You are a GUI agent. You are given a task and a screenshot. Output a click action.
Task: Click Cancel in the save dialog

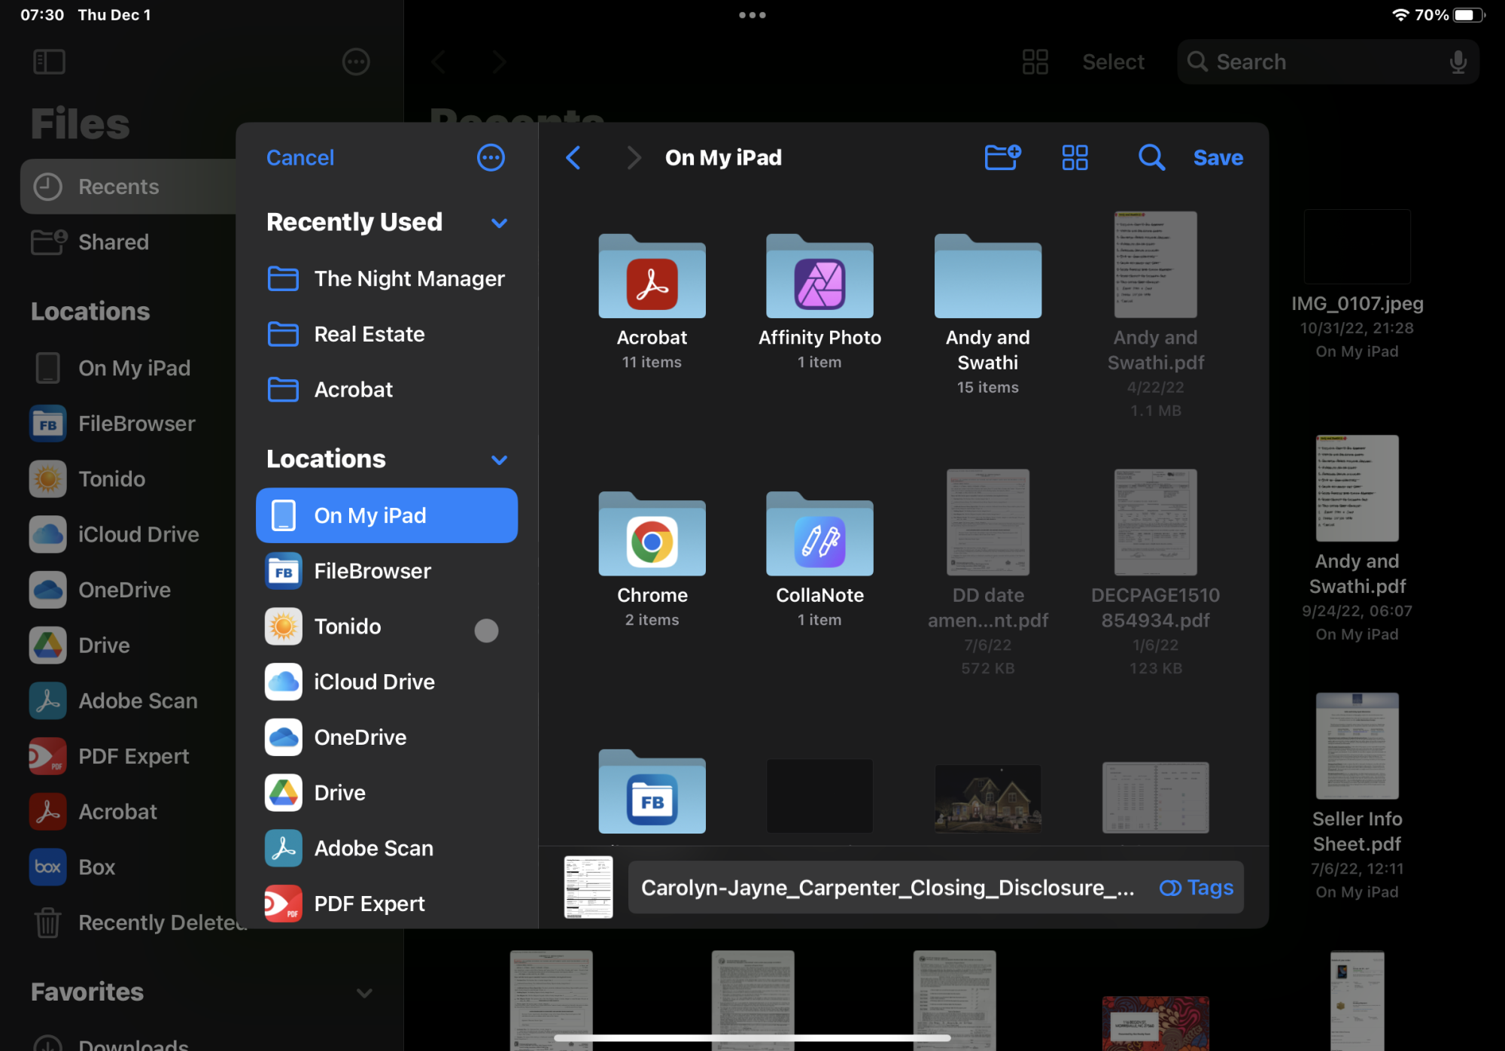click(x=300, y=157)
